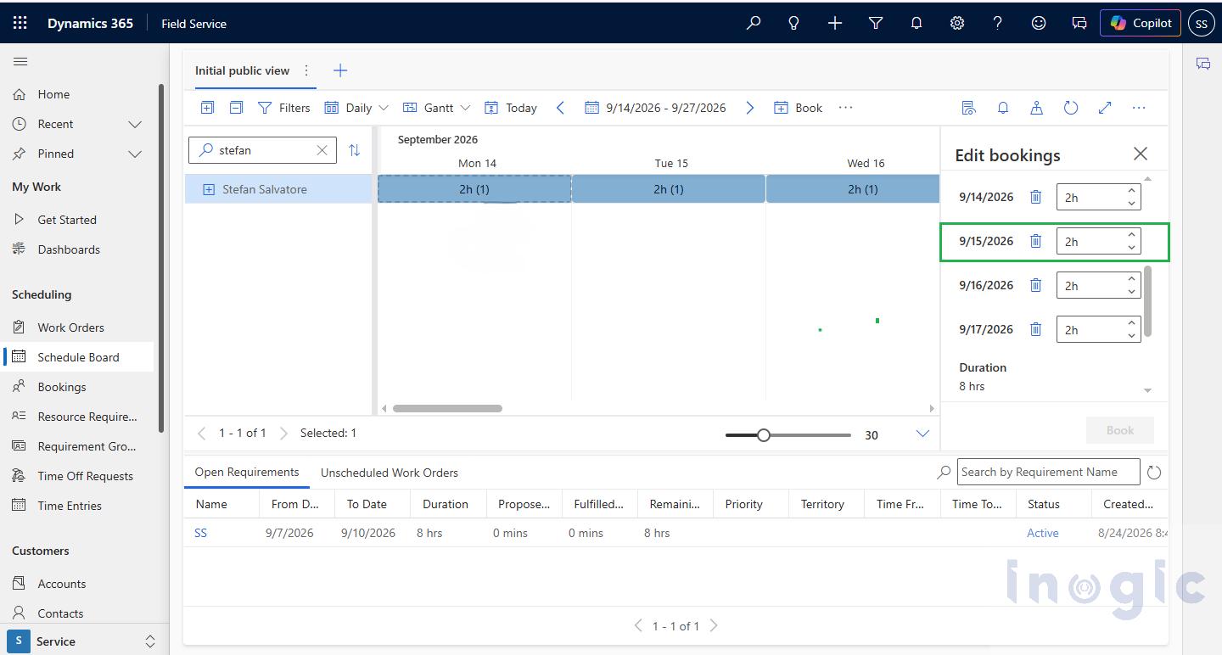Viewport: 1222px width, 655px height.
Task: Open schedule board alerts bell
Action: (x=1003, y=108)
